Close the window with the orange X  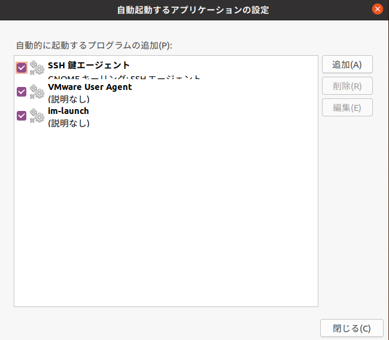(377, 10)
